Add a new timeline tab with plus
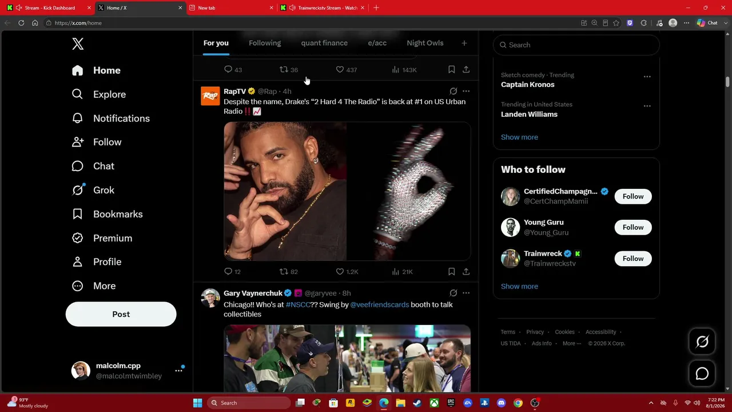The width and height of the screenshot is (732, 412). [464, 43]
